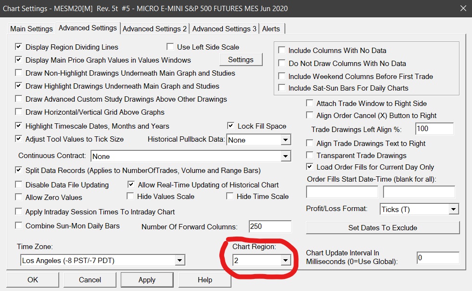Screen dimensions: 472x291
Task: Open the Advanced Settings 2 tab
Action: (154, 28)
